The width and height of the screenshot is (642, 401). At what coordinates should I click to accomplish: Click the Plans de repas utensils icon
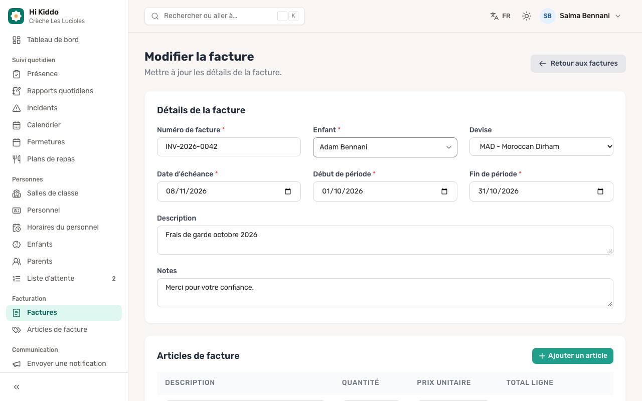click(17, 159)
